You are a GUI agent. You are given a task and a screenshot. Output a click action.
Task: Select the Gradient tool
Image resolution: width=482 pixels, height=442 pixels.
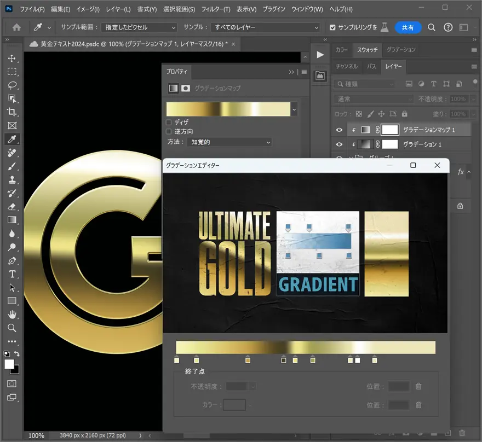12,220
